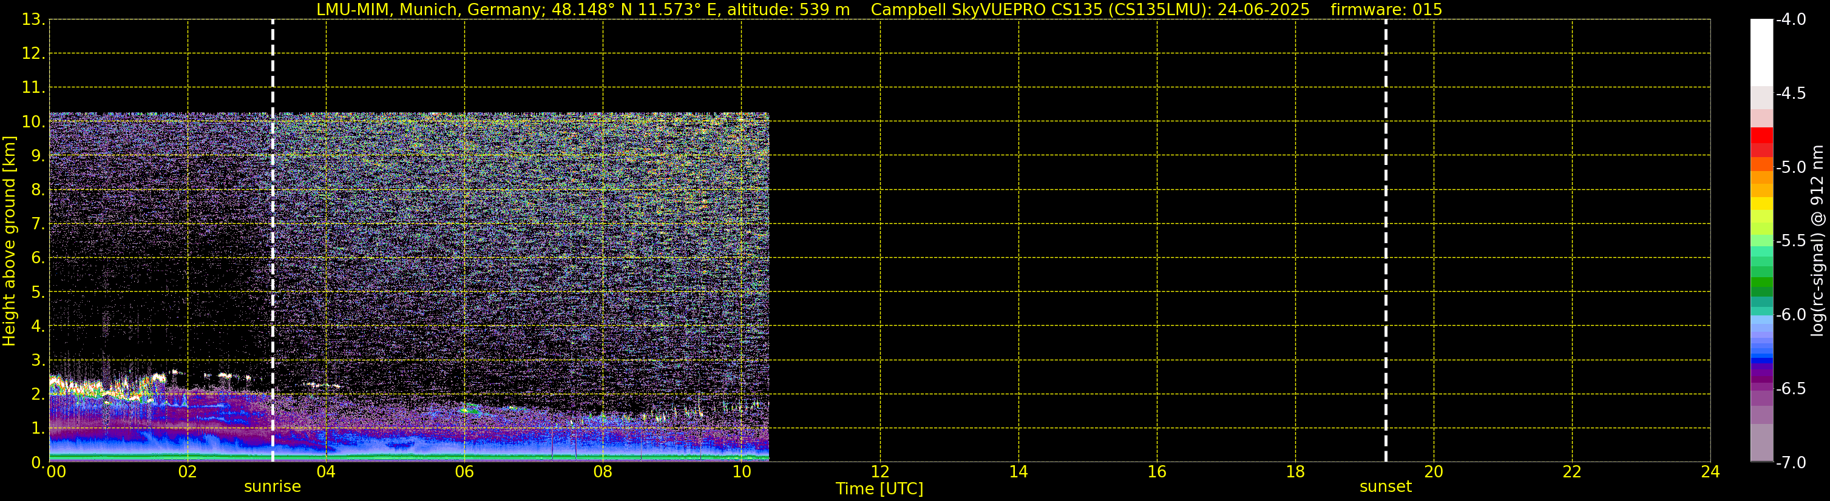Select the "Height above ground [km]" axis title
This screenshot has height=501, width=1830.
(9, 241)
